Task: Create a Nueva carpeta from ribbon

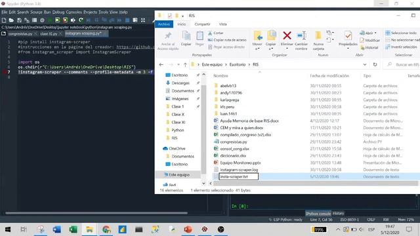Action: tap(318, 40)
